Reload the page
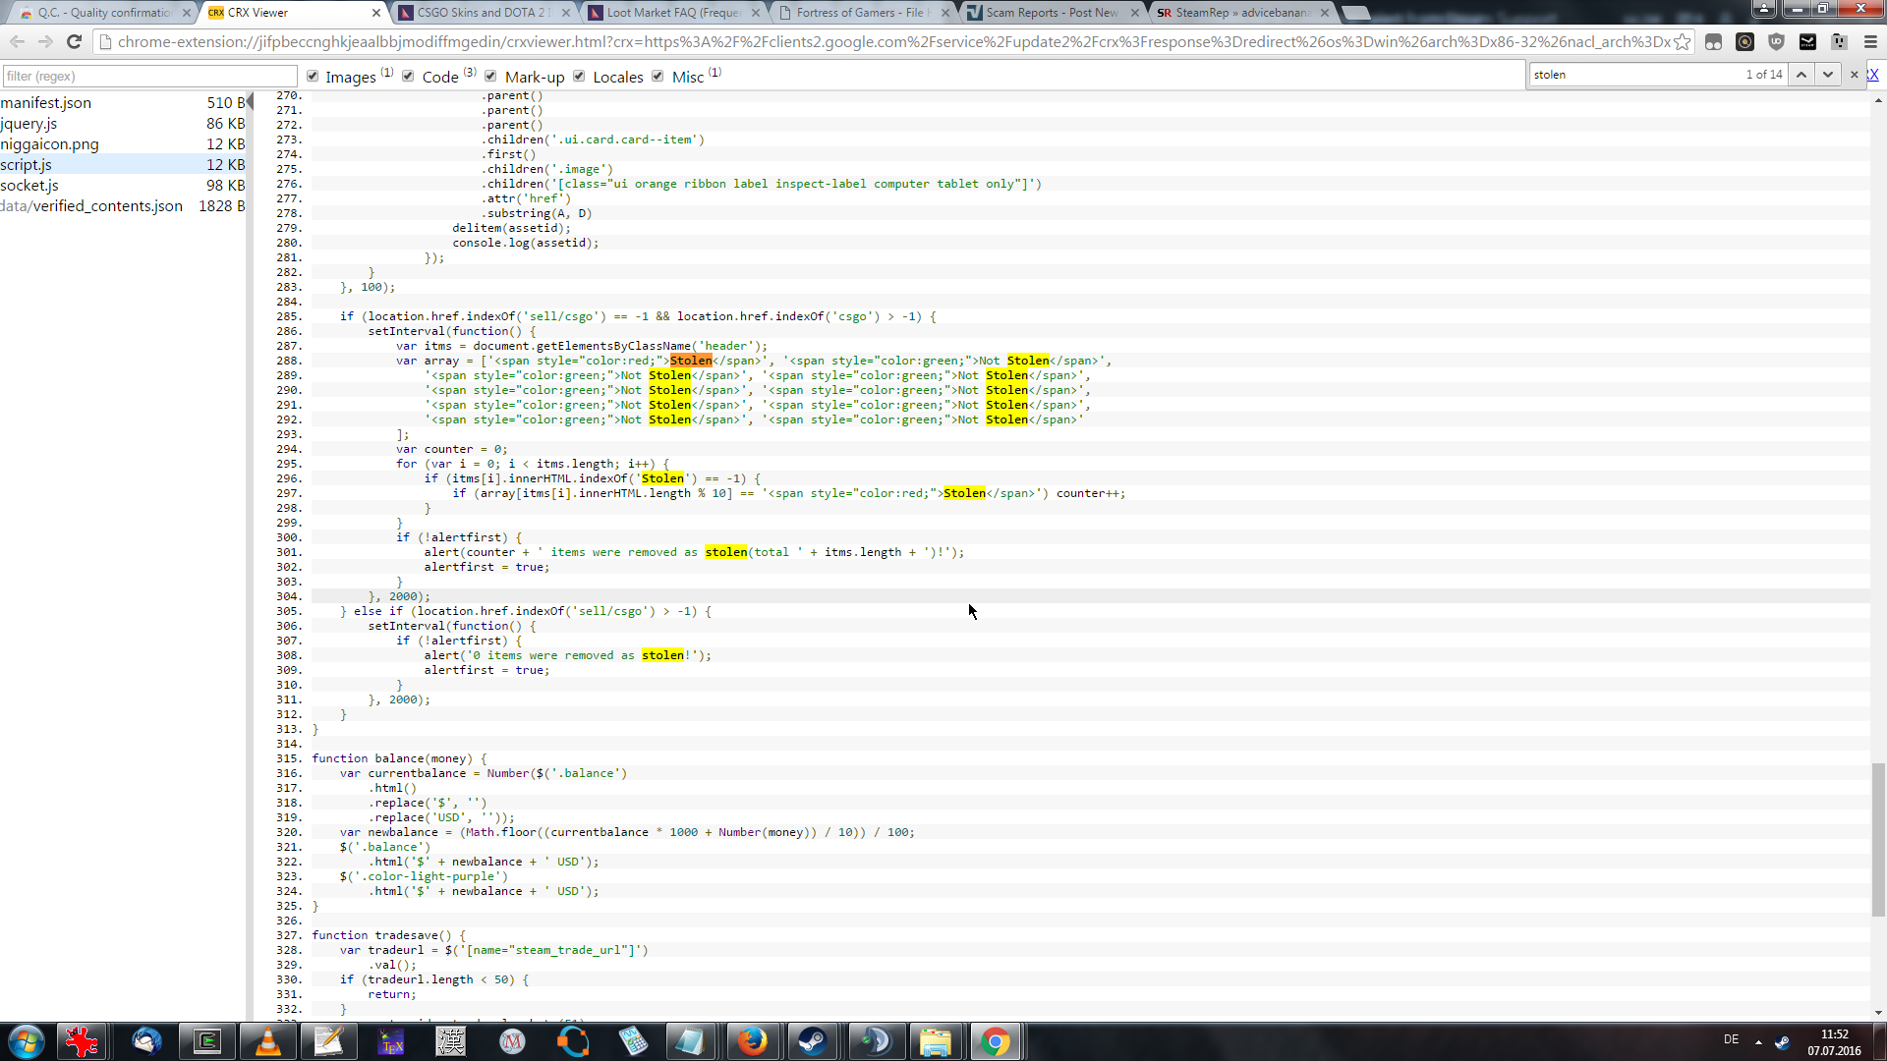Viewport: 1887px width, 1061px height. click(x=74, y=42)
